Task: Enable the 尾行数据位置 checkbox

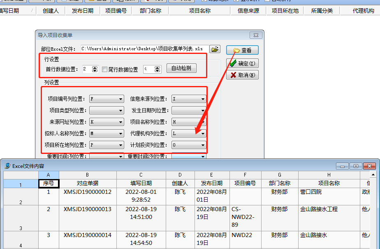Action: click(x=105, y=70)
